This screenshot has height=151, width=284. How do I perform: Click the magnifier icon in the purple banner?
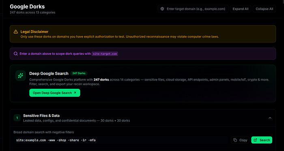pos(16,54)
